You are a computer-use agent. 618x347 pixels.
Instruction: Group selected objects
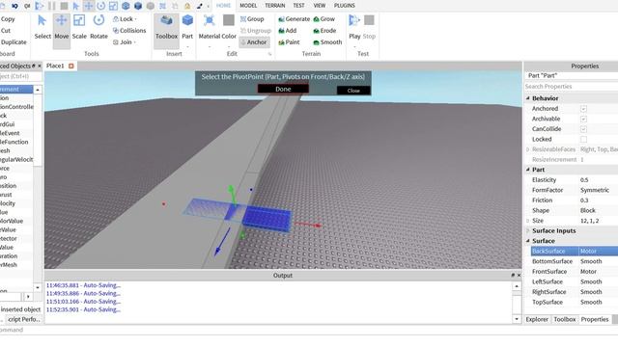coord(252,19)
